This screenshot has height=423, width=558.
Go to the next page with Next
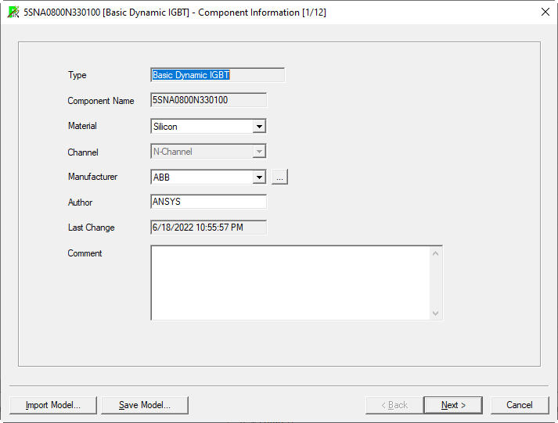pos(453,405)
